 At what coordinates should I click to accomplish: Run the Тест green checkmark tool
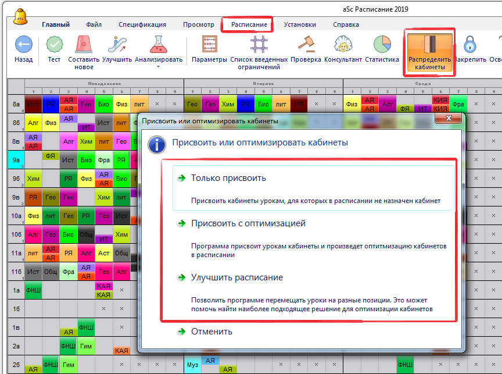point(54,45)
